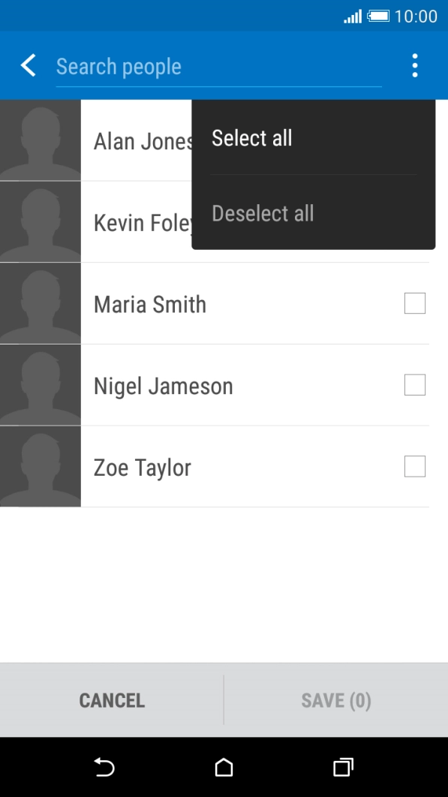Screen dimensions: 448x797
Task: Tap the Nigel Jameson contact row
Action: coord(225,385)
